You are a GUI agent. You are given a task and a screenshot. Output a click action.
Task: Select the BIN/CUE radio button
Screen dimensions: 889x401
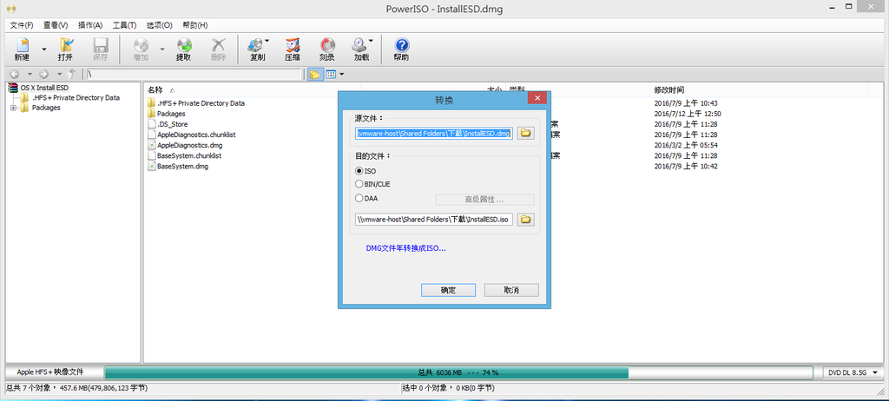[359, 184]
